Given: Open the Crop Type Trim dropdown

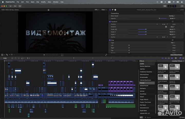Looking at the screenshot, I should pyautogui.click(x=173, y=43).
